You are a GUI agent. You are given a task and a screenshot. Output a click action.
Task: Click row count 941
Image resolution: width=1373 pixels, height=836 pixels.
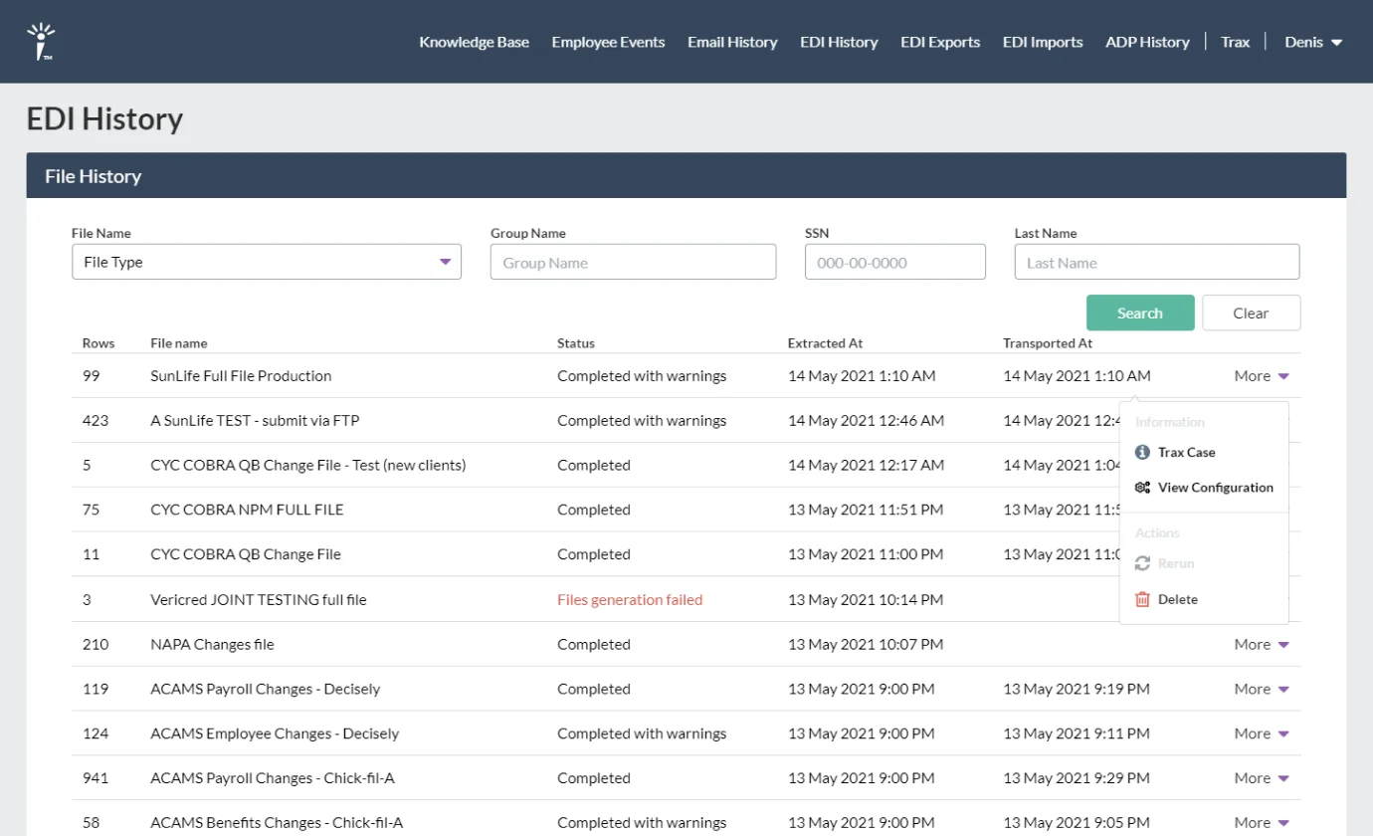(96, 778)
